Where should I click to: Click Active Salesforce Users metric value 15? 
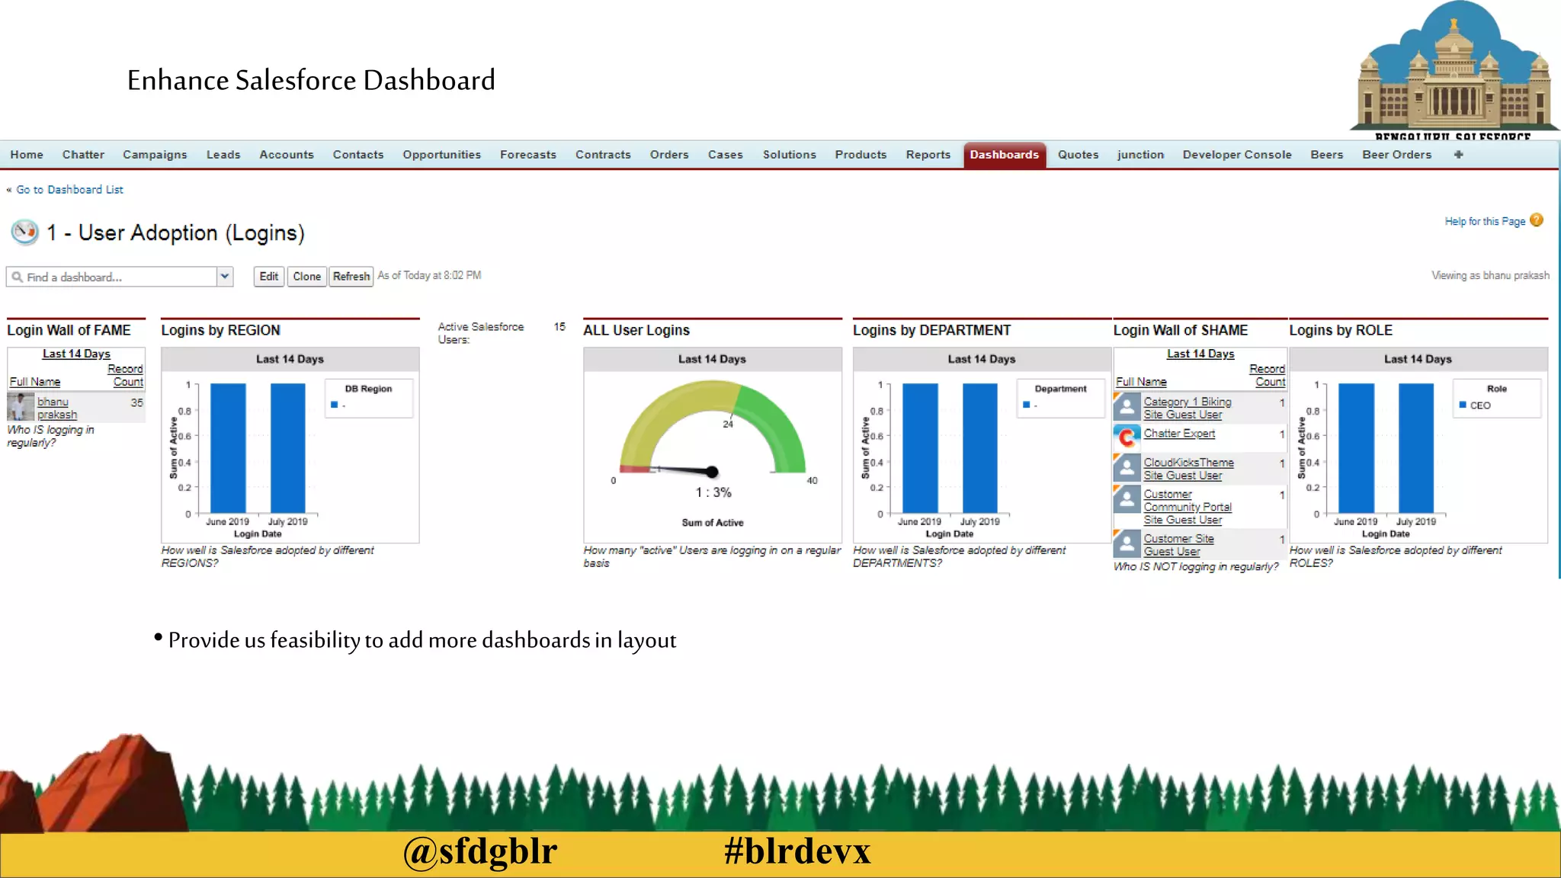click(x=559, y=327)
